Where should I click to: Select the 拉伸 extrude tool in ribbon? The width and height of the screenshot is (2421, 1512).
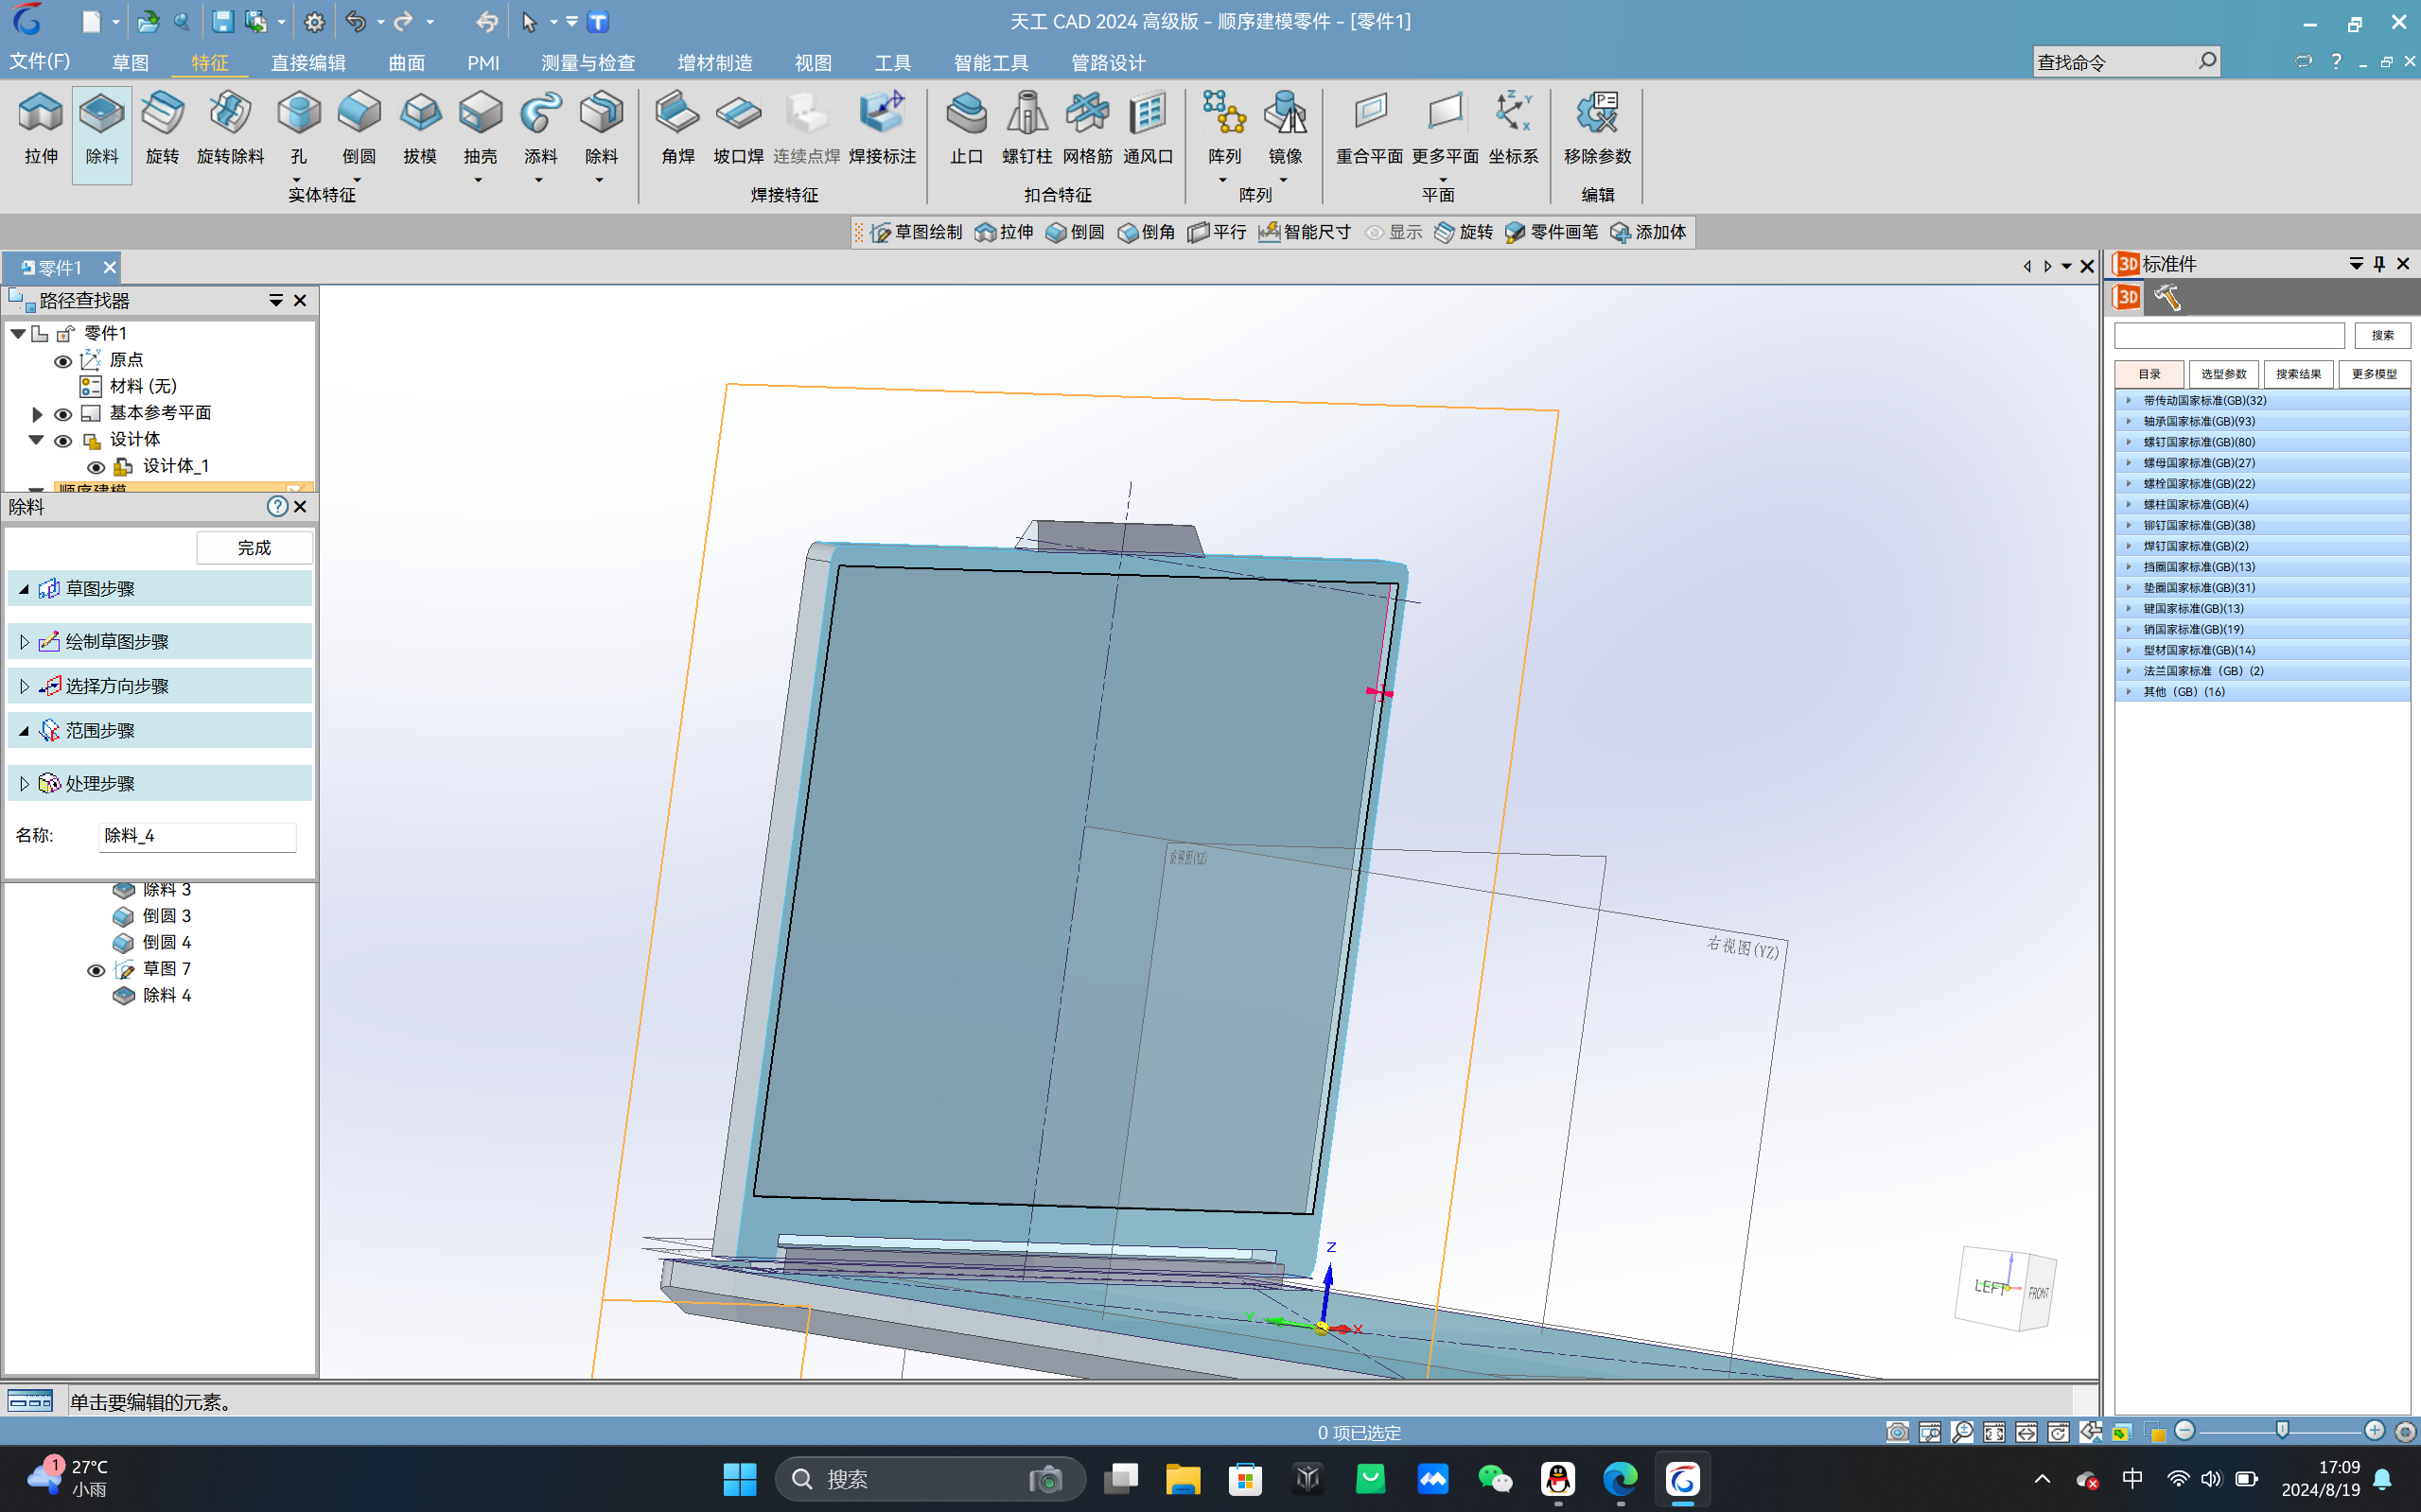click(x=41, y=128)
